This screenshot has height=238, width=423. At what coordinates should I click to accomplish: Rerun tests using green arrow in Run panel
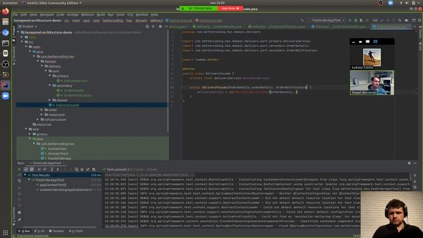(19, 169)
